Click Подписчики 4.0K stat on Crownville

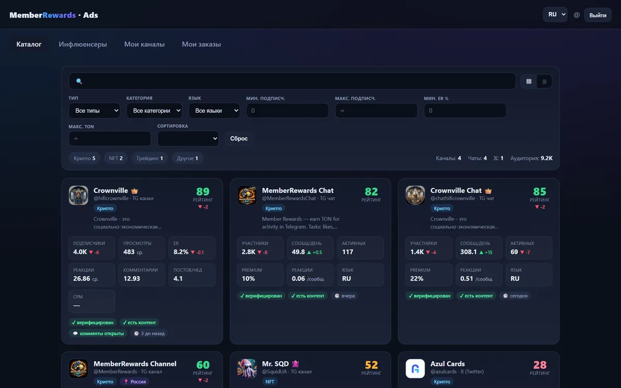(92, 248)
